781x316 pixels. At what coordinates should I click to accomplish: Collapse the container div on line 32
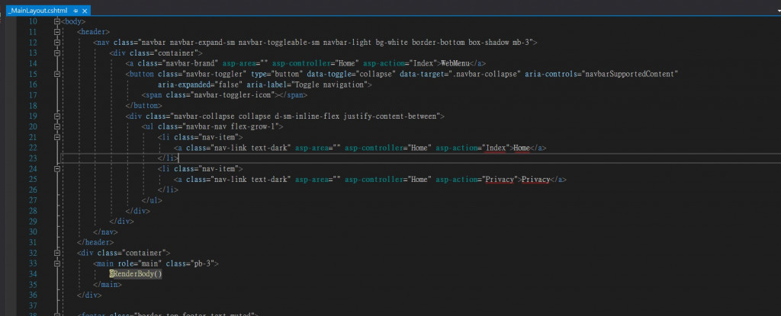point(57,253)
